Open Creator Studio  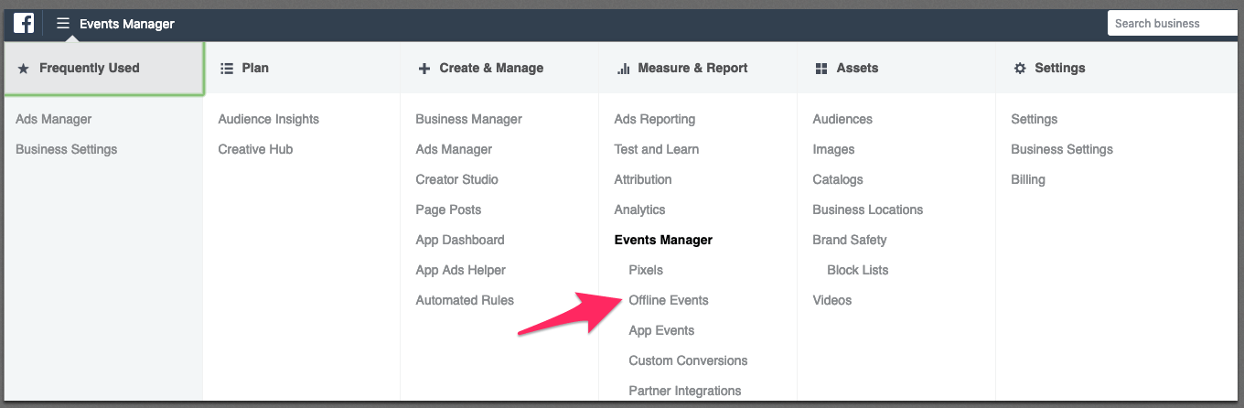point(457,179)
